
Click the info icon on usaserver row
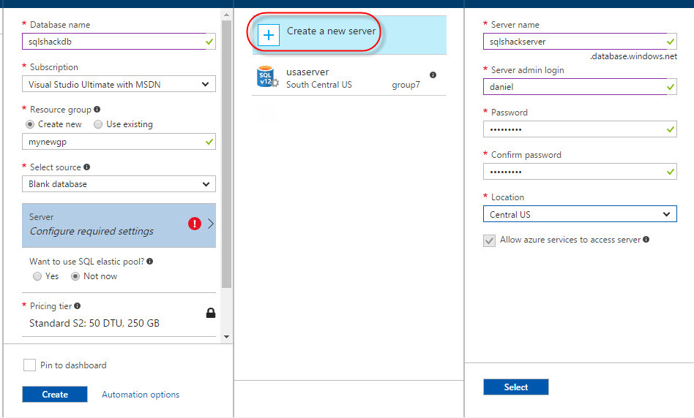click(433, 75)
